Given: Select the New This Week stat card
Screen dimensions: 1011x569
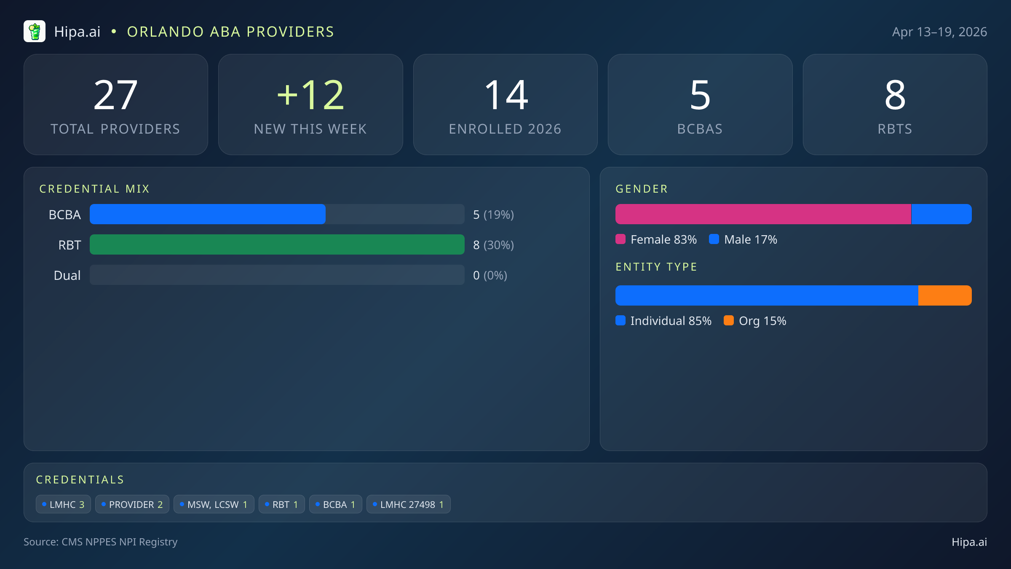Looking at the screenshot, I should click(310, 104).
